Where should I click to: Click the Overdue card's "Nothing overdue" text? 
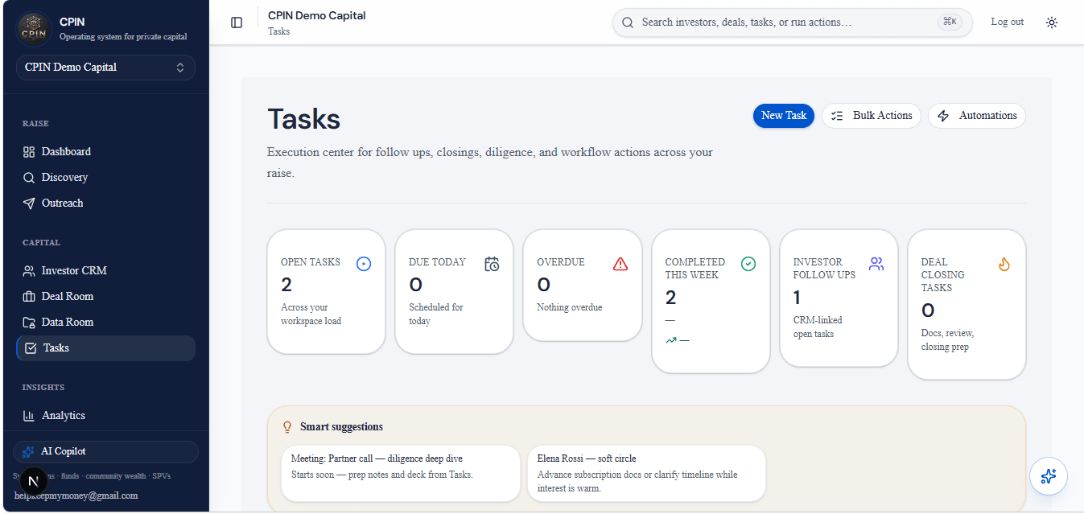click(570, 307)
